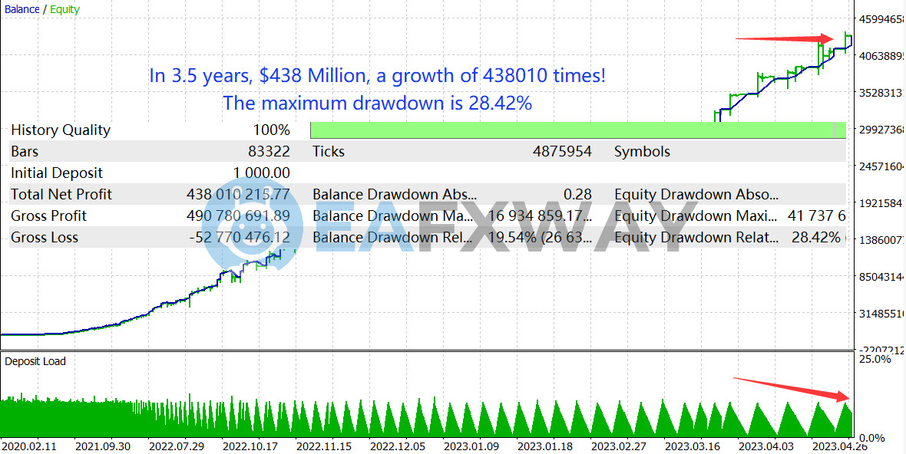The height and width of the screenshot is (454, 906).
Task: Click the Symbols label in stats table
Action: click(642, 152)
